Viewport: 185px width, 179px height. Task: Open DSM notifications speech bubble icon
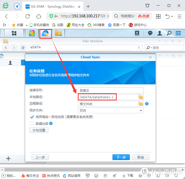[150, 33]
